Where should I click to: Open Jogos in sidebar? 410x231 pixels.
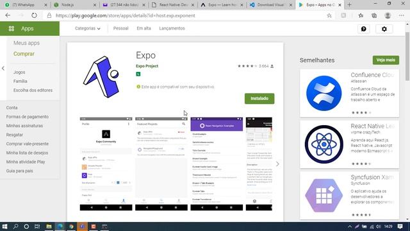click(19, 72)
